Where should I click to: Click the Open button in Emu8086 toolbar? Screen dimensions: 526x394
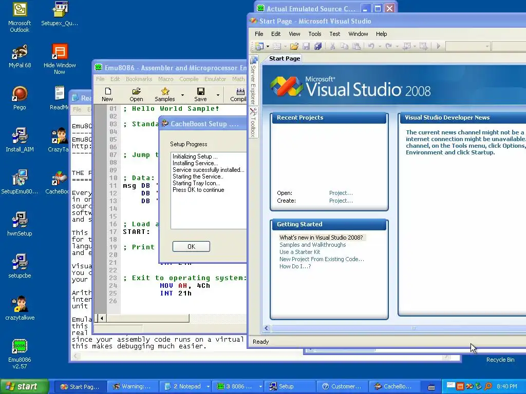click(x=136, y=94)
